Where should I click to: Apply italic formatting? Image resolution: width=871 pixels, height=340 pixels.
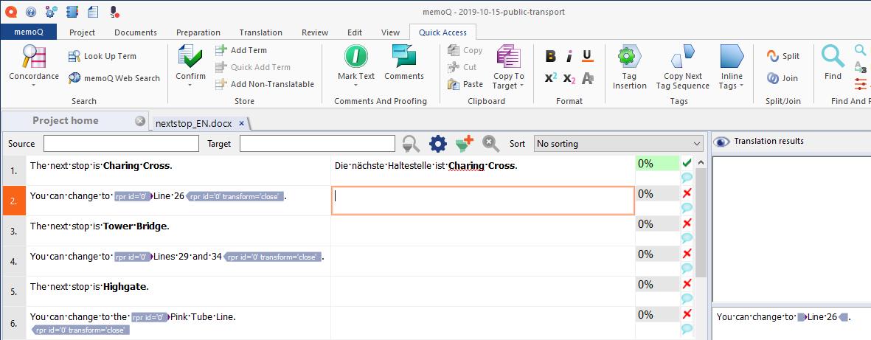click(569, 56)
